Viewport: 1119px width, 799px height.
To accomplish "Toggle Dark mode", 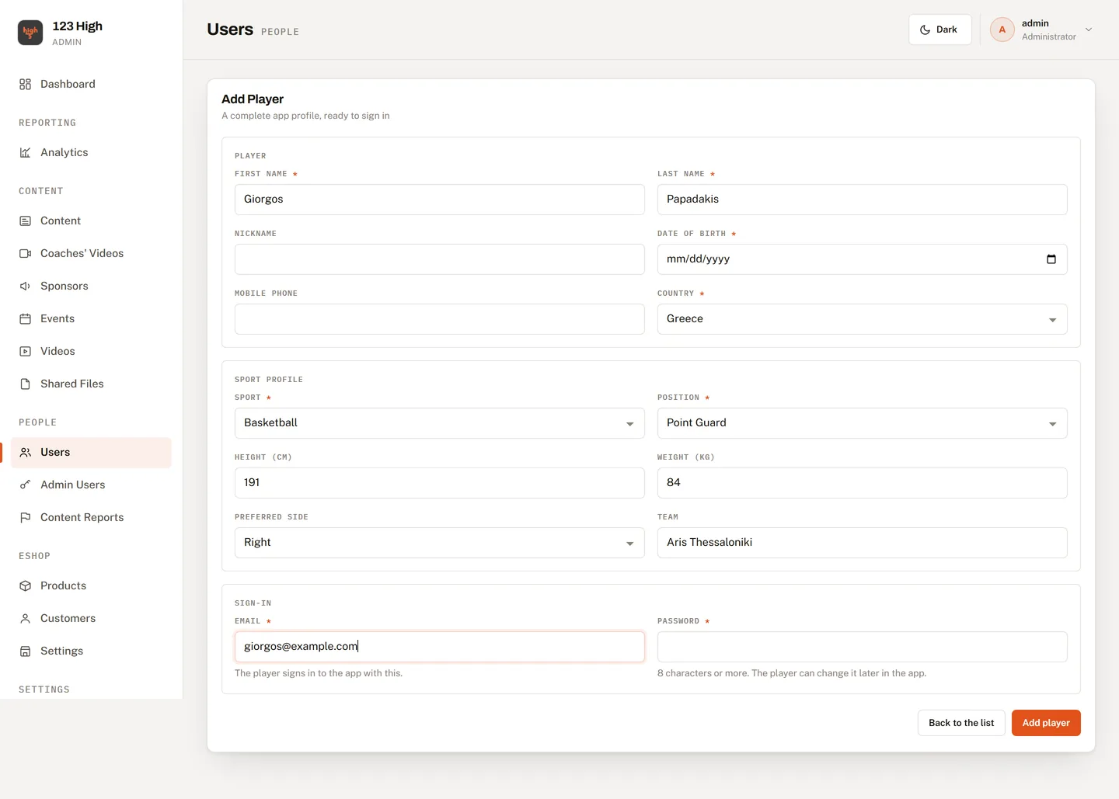I will (x=940, y=30).
